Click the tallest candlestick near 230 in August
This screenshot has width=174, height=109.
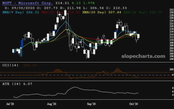(x=65, y=13)
